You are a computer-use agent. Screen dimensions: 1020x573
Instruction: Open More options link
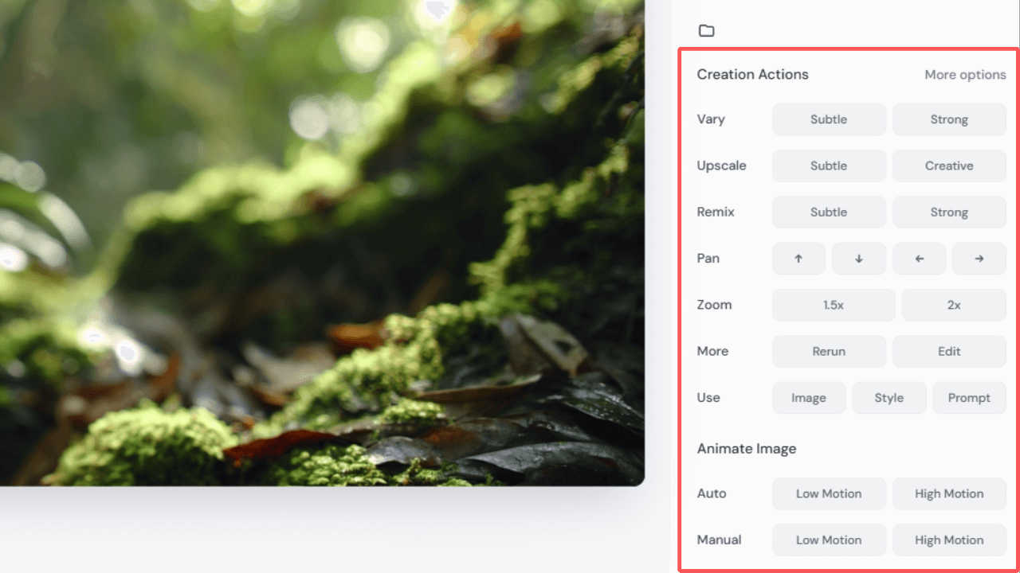click(965, 75)
